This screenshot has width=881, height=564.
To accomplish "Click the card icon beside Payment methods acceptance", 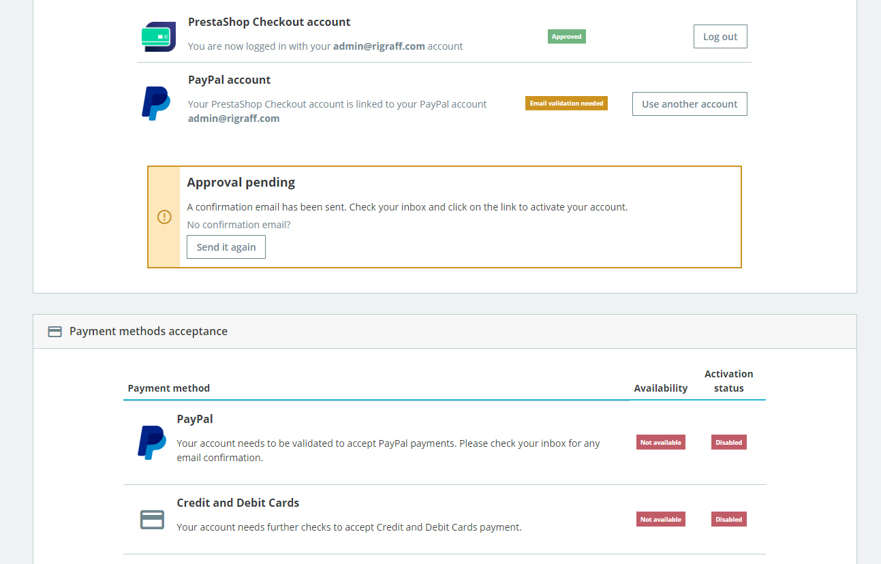I will point(55,332).
